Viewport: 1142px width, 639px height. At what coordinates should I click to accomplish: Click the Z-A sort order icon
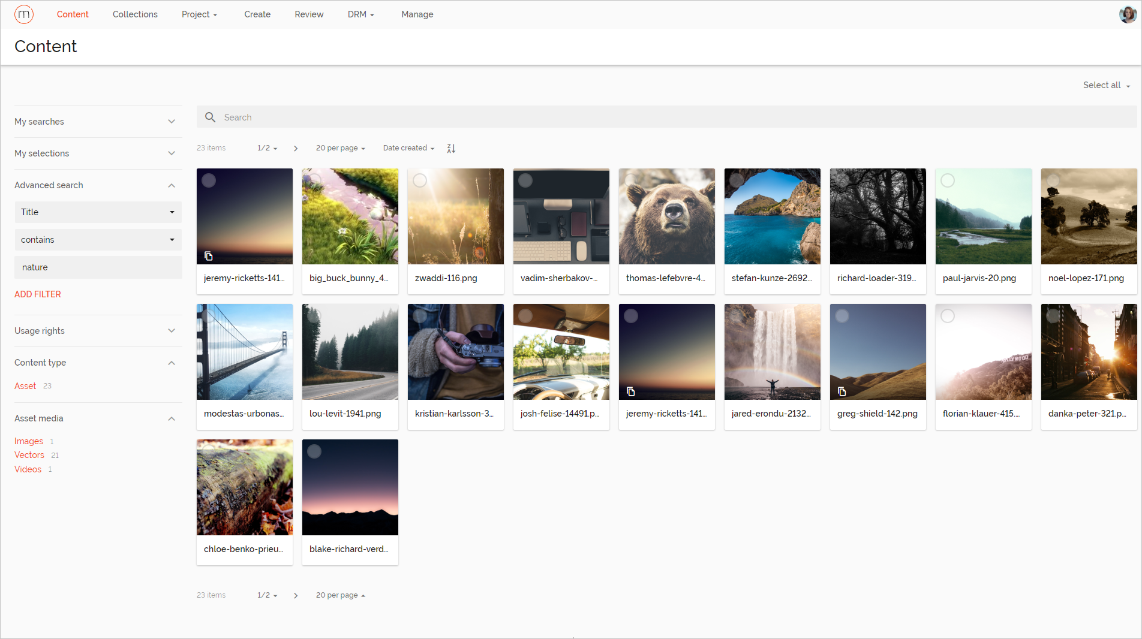click(x=450, y=148)
